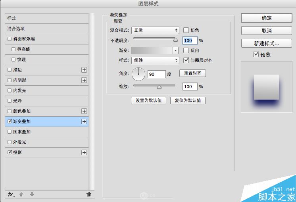This screenshot has height=202, width=296.
Task: Click 确定 OK button
Action: pyautogui.click(x=267, y=18)
